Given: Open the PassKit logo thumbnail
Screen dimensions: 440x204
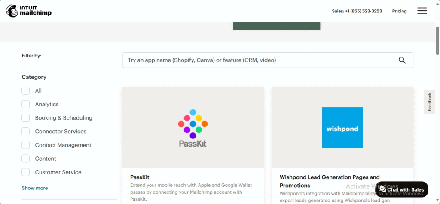Looking at the screenshot, I should click(193, 128).
